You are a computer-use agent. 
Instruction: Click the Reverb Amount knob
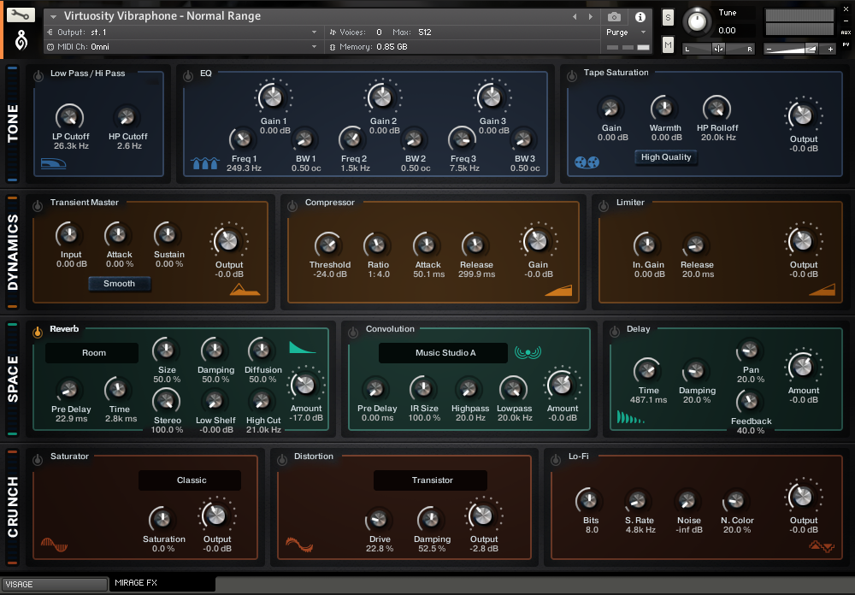coord(305,385)
